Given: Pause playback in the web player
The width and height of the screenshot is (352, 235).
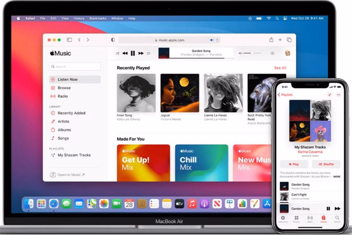Looking at the screenshot, I should click(133, 53).
